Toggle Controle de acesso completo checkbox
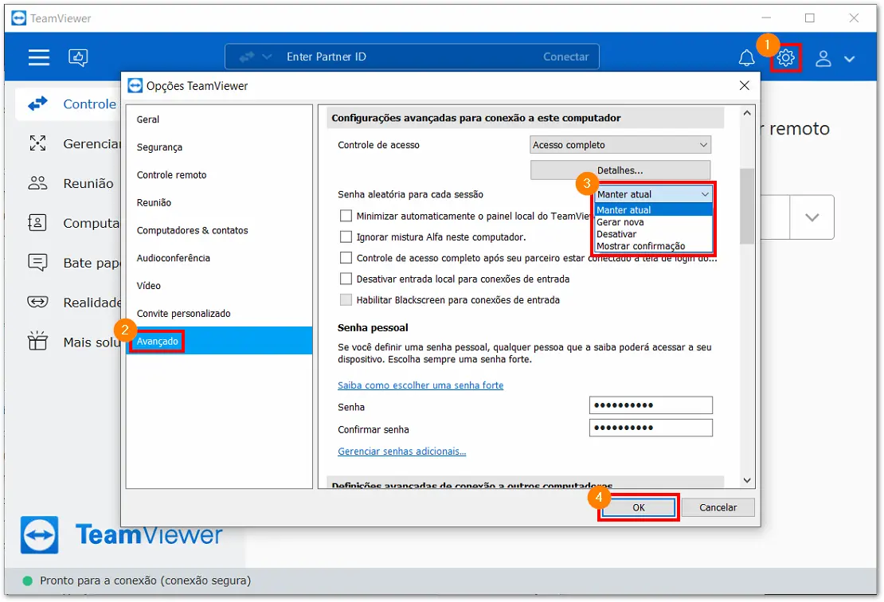The height and width of the screenshot is (602, 884). click(346, 257)
